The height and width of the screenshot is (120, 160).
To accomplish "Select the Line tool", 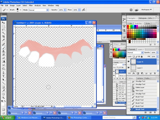I will pyautogui.click(x=3, y=83).
